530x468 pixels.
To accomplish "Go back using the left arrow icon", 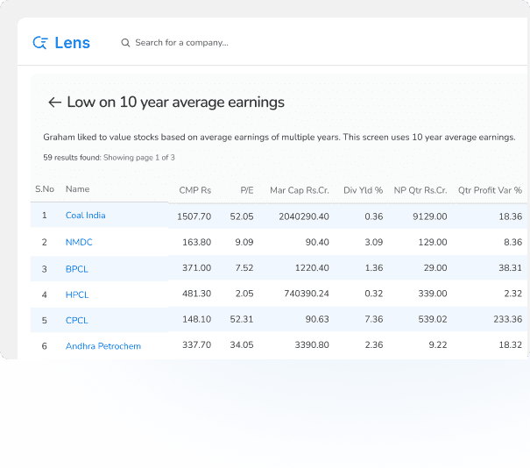I will [x=55, y=103].
